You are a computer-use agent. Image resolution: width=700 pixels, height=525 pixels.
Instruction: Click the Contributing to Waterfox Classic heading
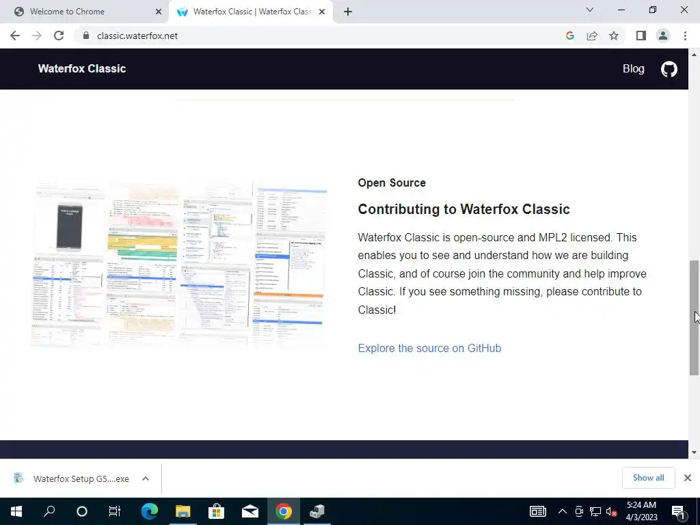coord(464,209)
